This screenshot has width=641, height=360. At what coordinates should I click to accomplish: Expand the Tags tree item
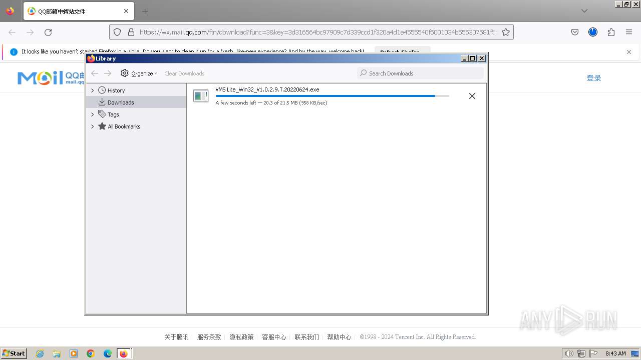pos(92,114)
